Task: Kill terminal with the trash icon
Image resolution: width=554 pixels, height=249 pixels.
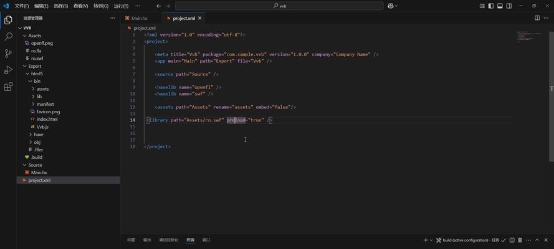Action: 520,240
